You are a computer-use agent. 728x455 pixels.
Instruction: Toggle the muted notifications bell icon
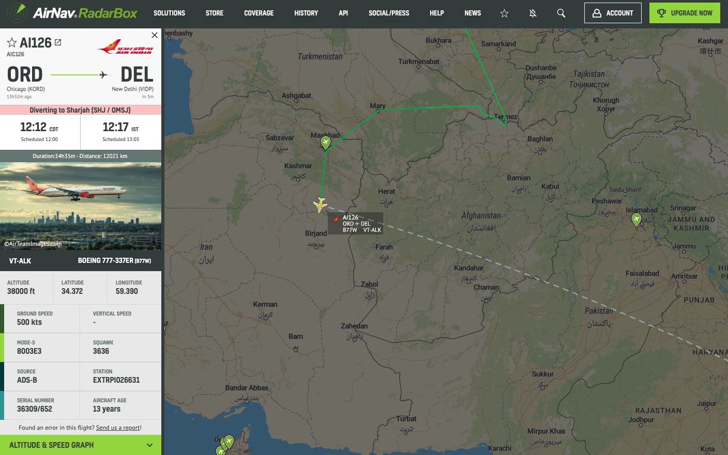coord(533,13)
